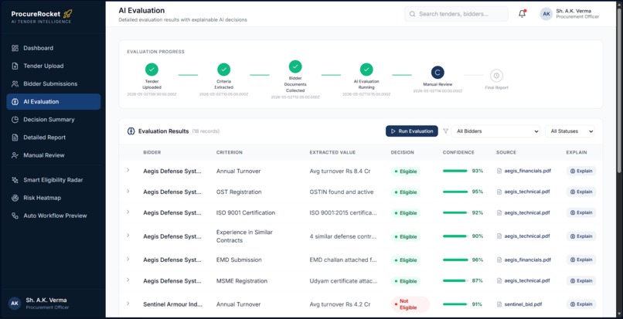Click the Manual Review sidebar icon
This screenshot has height=319, width=623.
pos(15,155)
